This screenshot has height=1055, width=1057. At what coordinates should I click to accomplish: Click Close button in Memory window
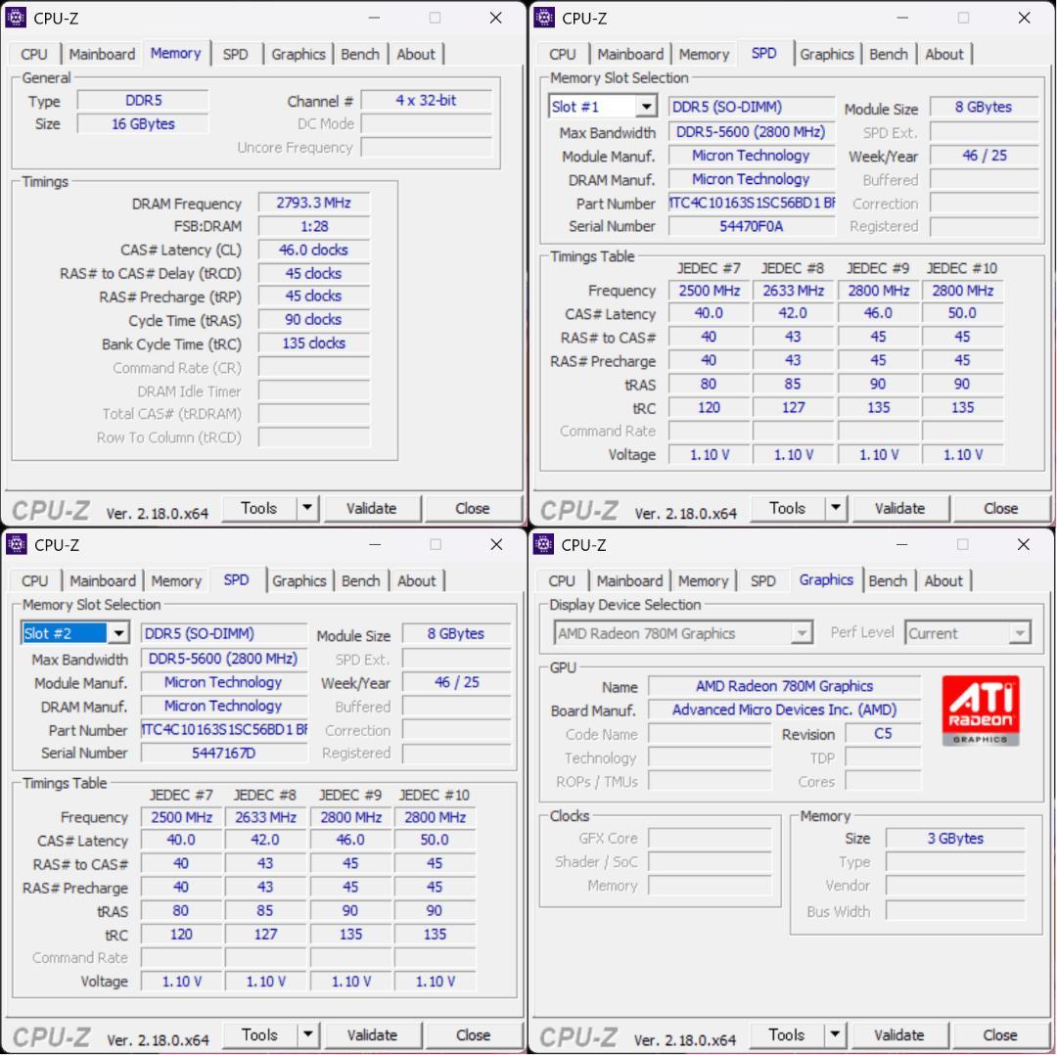point(473,508)
